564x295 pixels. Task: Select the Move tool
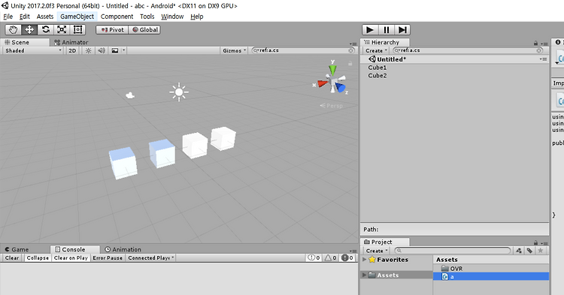pyautogui.click(x=29, y=30)
